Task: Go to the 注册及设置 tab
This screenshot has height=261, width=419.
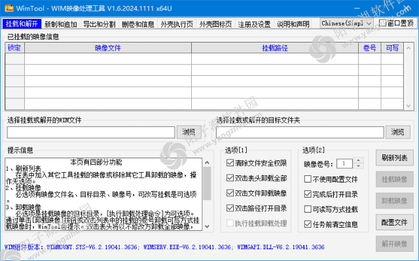Action: [x=254, y=24]
